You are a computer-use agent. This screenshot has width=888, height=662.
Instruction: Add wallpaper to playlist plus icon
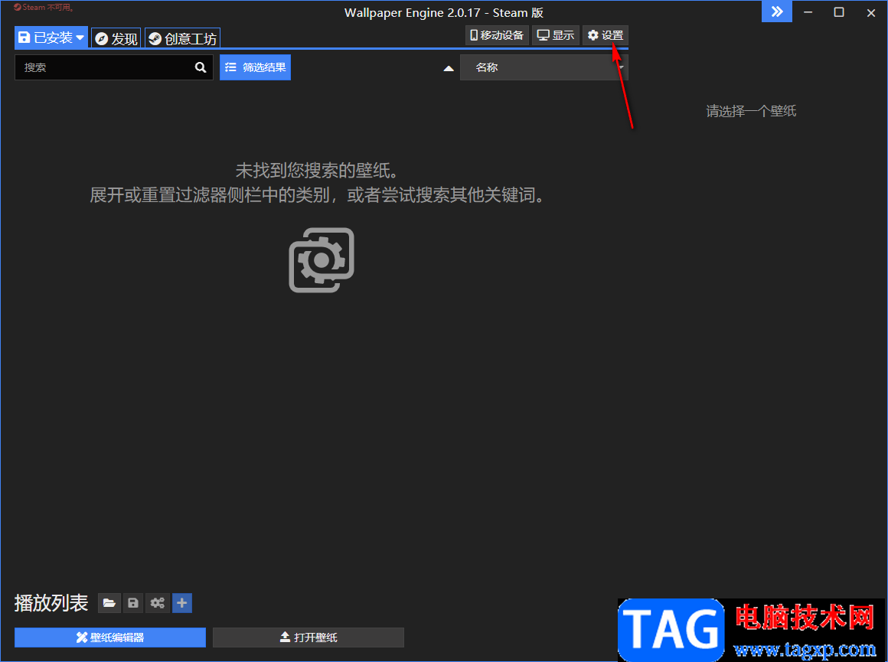[x=181, y=603]
